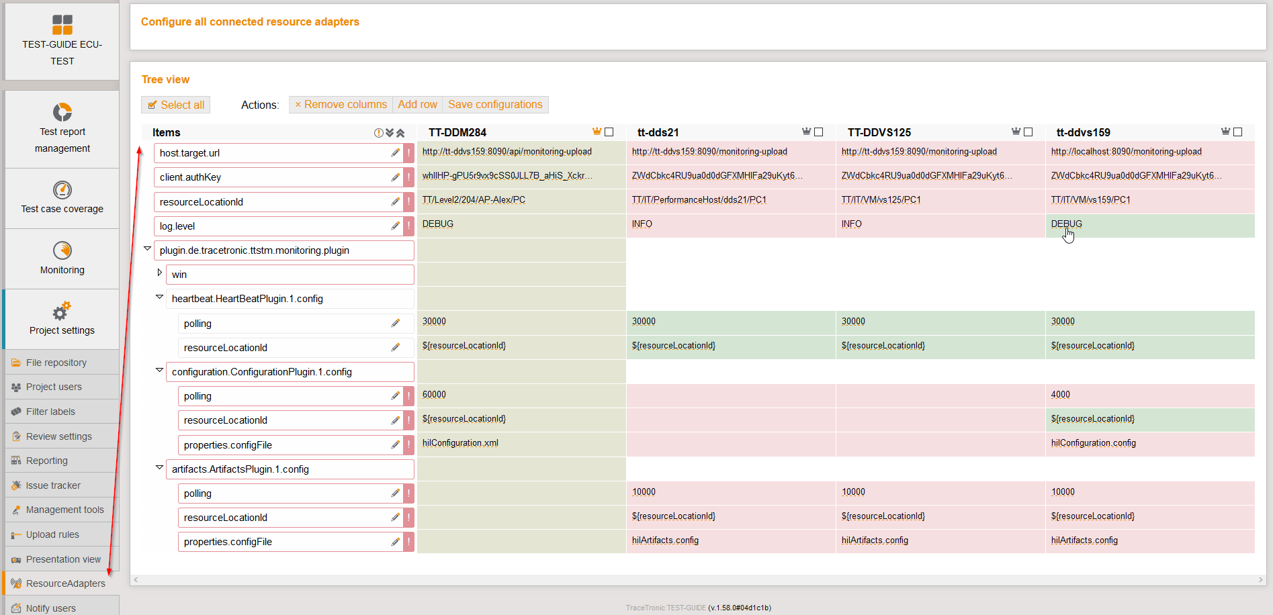The width and height of the screenshot is (1273, 615).
Task: Go to File repository settings
Action: click(56, 363)
